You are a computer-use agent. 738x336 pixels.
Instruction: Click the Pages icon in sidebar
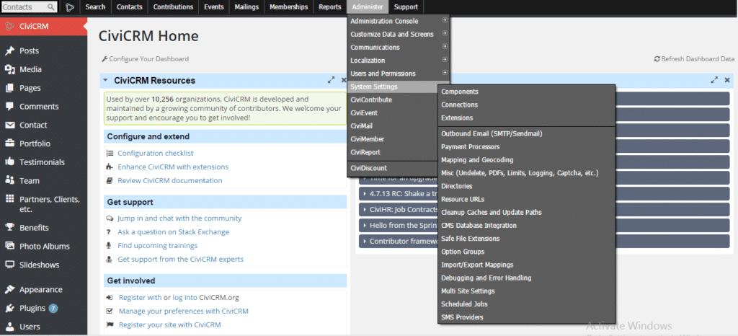point(9,88)
